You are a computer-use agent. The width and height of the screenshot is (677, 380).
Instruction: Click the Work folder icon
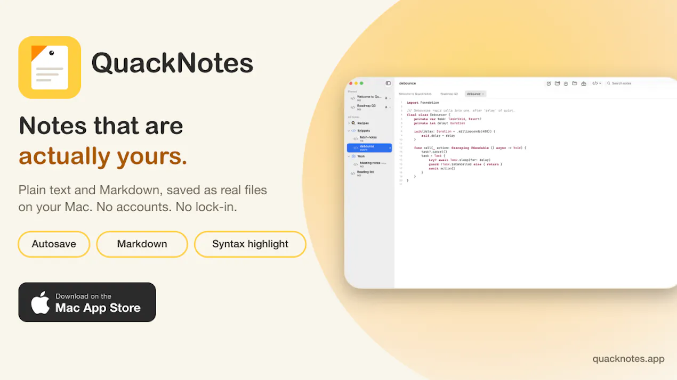(353, 156)
